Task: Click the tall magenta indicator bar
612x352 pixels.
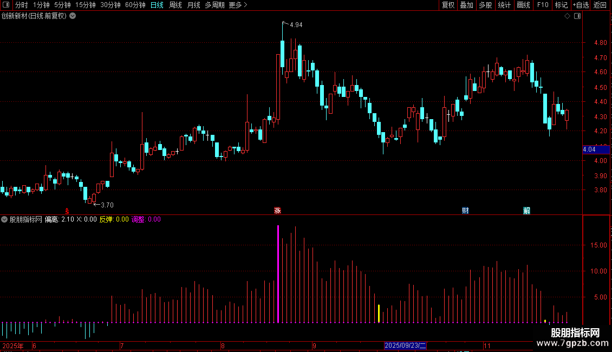Action: coord(278,274)
